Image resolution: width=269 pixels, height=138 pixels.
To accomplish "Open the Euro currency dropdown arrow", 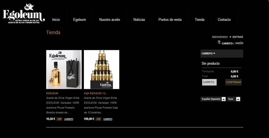I will (x=238, y=99).
